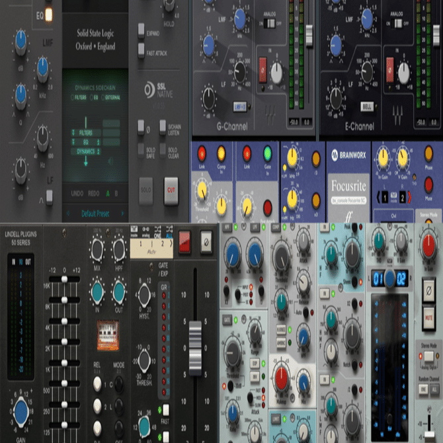Click the SSL Native LMF Q knob
Screen dimensions: 443x443
[x=20, y=96]
